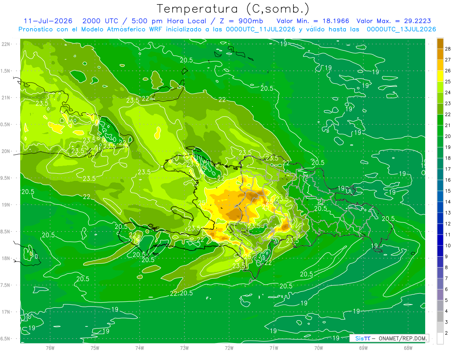Click the '68W' longitude label
The height and width of the screenshot is (353, 458).
pos(408,348)
